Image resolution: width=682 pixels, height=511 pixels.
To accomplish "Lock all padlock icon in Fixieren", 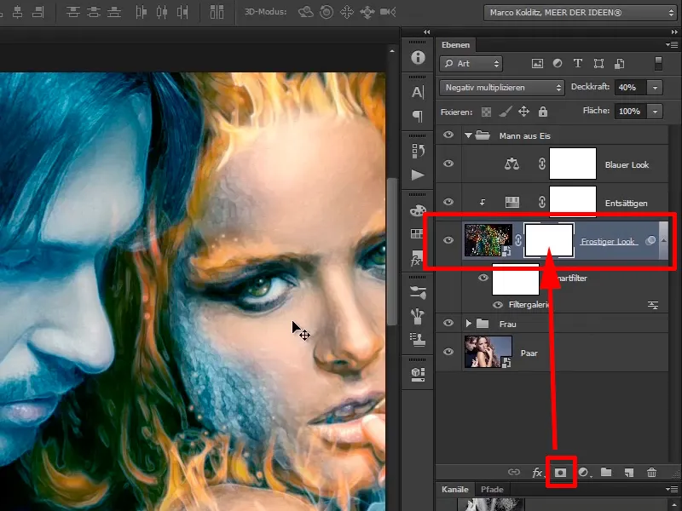I will point(543,112).
